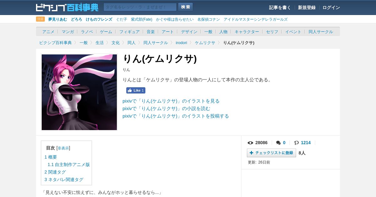Select the 人物 category menu
The image size is (376, 197).
click(x=223, y=32)
